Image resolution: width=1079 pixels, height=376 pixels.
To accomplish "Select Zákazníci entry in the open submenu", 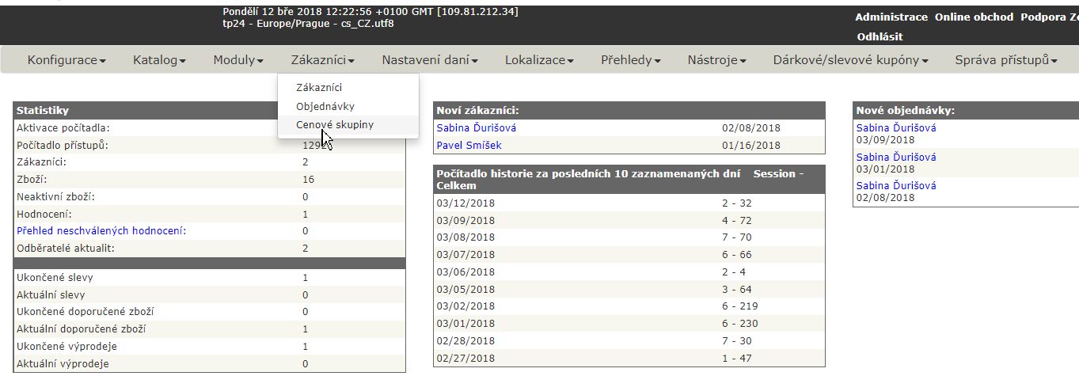I will (319, 87).
